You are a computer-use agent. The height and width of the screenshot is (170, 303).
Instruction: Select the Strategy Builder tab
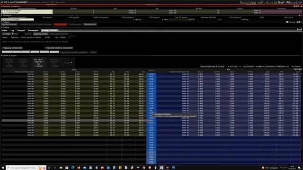tap(49, 30)
